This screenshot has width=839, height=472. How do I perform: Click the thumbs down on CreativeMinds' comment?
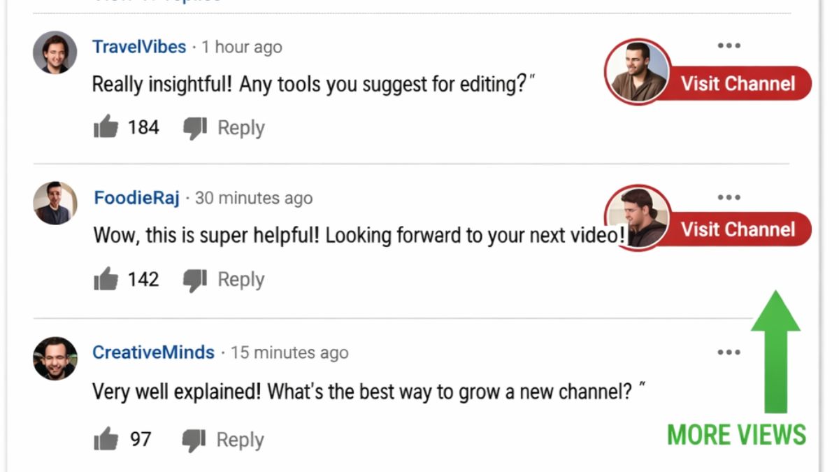click(x=193, y=439)
